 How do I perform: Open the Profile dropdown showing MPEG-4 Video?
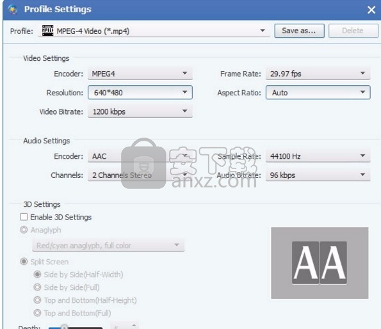pos(154,31)
